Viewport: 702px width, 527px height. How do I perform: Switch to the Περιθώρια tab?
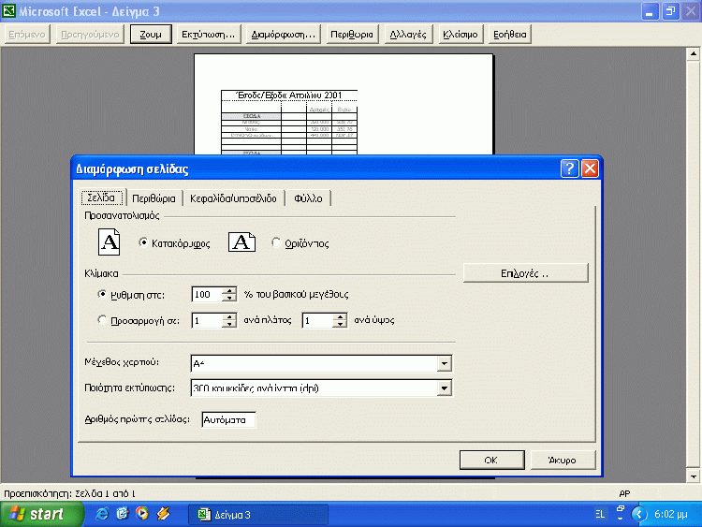[x=154, y=198]
